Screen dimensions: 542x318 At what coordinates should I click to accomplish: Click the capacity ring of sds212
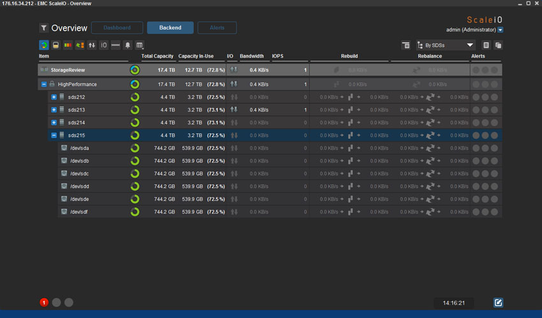coord(135,97)
